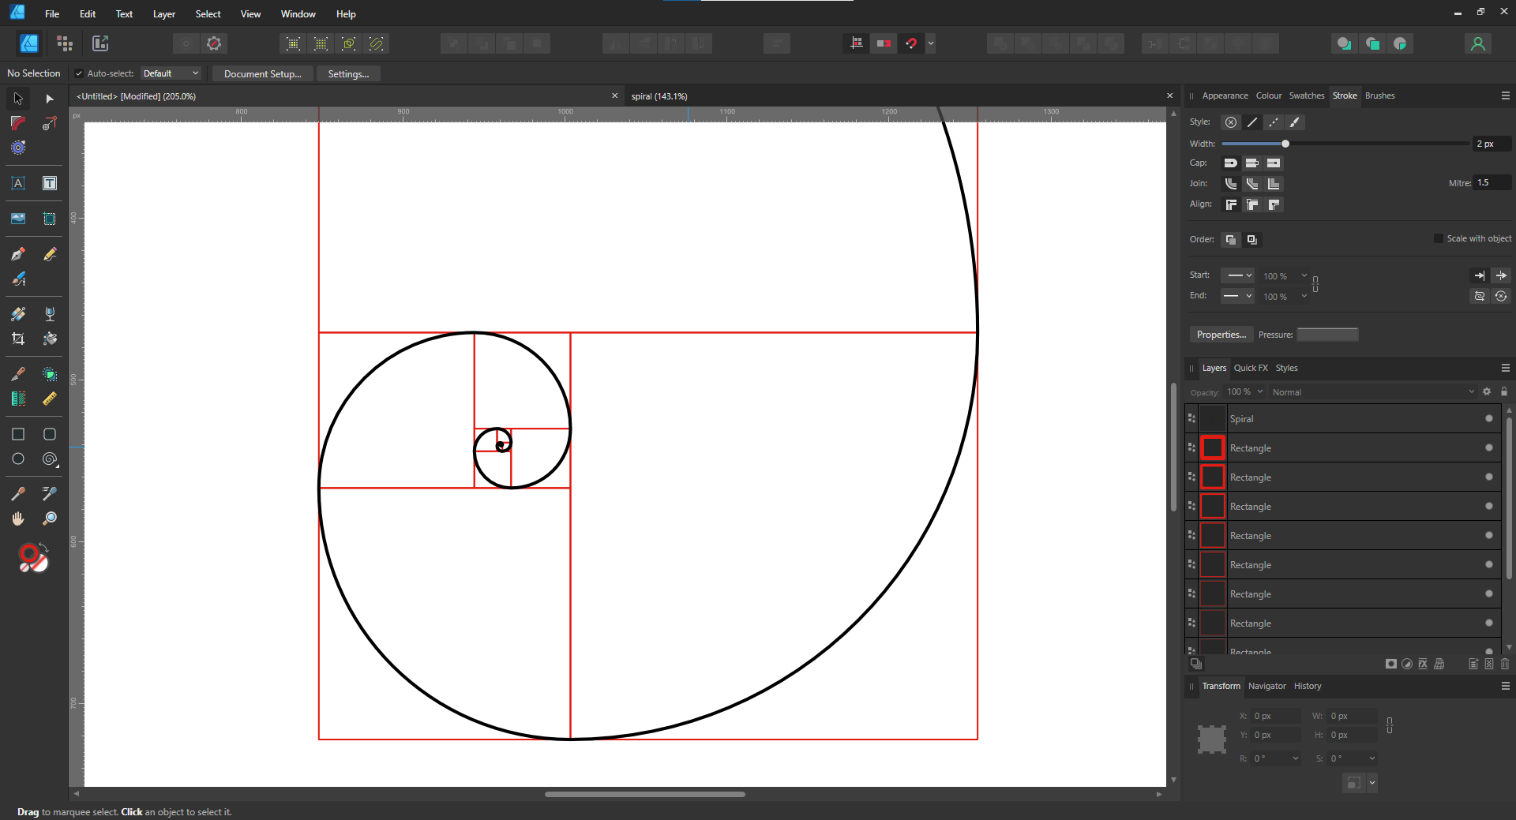
Task: Open the Layer menu
Action: point(164,14)
